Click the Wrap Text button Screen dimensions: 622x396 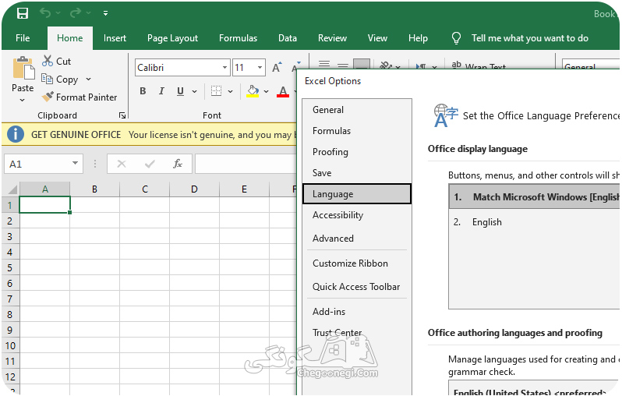point(479,65)
